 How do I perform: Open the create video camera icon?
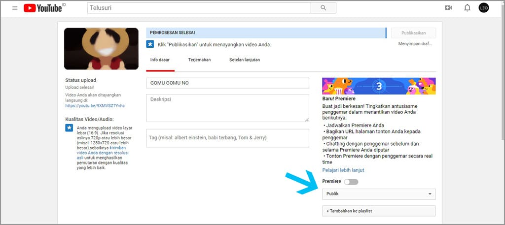tap(448, 8)
